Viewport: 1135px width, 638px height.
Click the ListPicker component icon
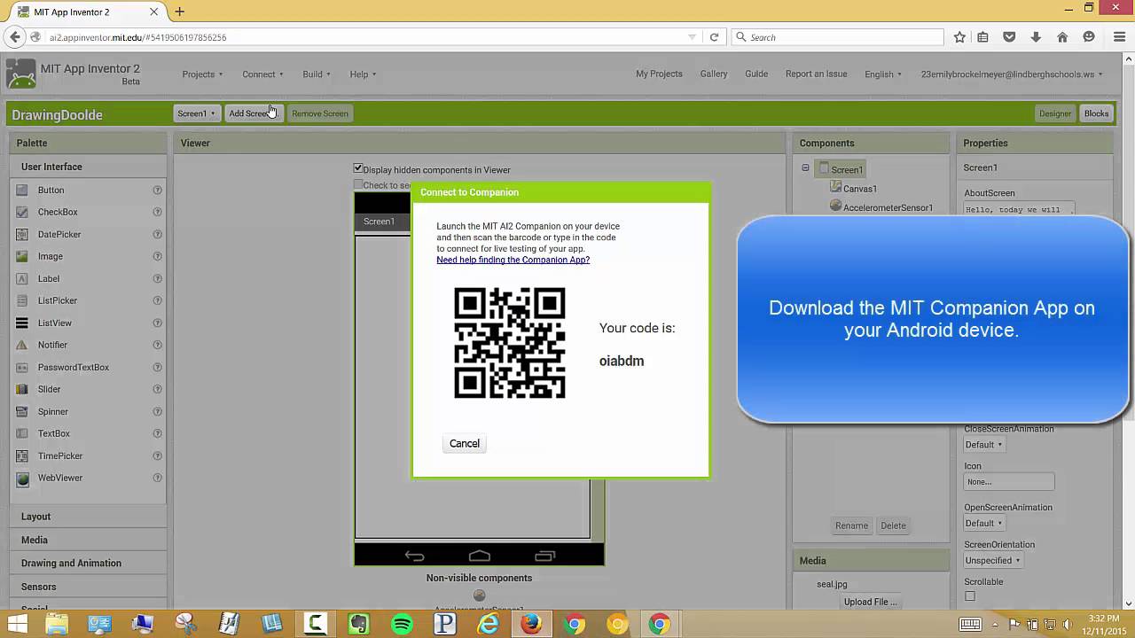click(x=22, y=300)
